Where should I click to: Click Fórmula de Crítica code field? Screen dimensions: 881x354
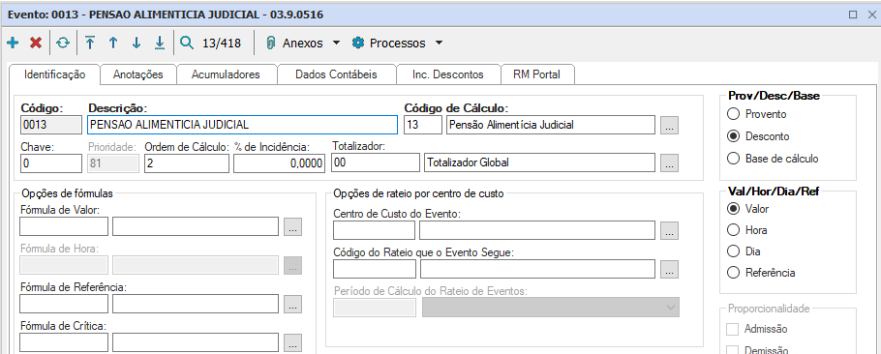click(x=64, y=342)
